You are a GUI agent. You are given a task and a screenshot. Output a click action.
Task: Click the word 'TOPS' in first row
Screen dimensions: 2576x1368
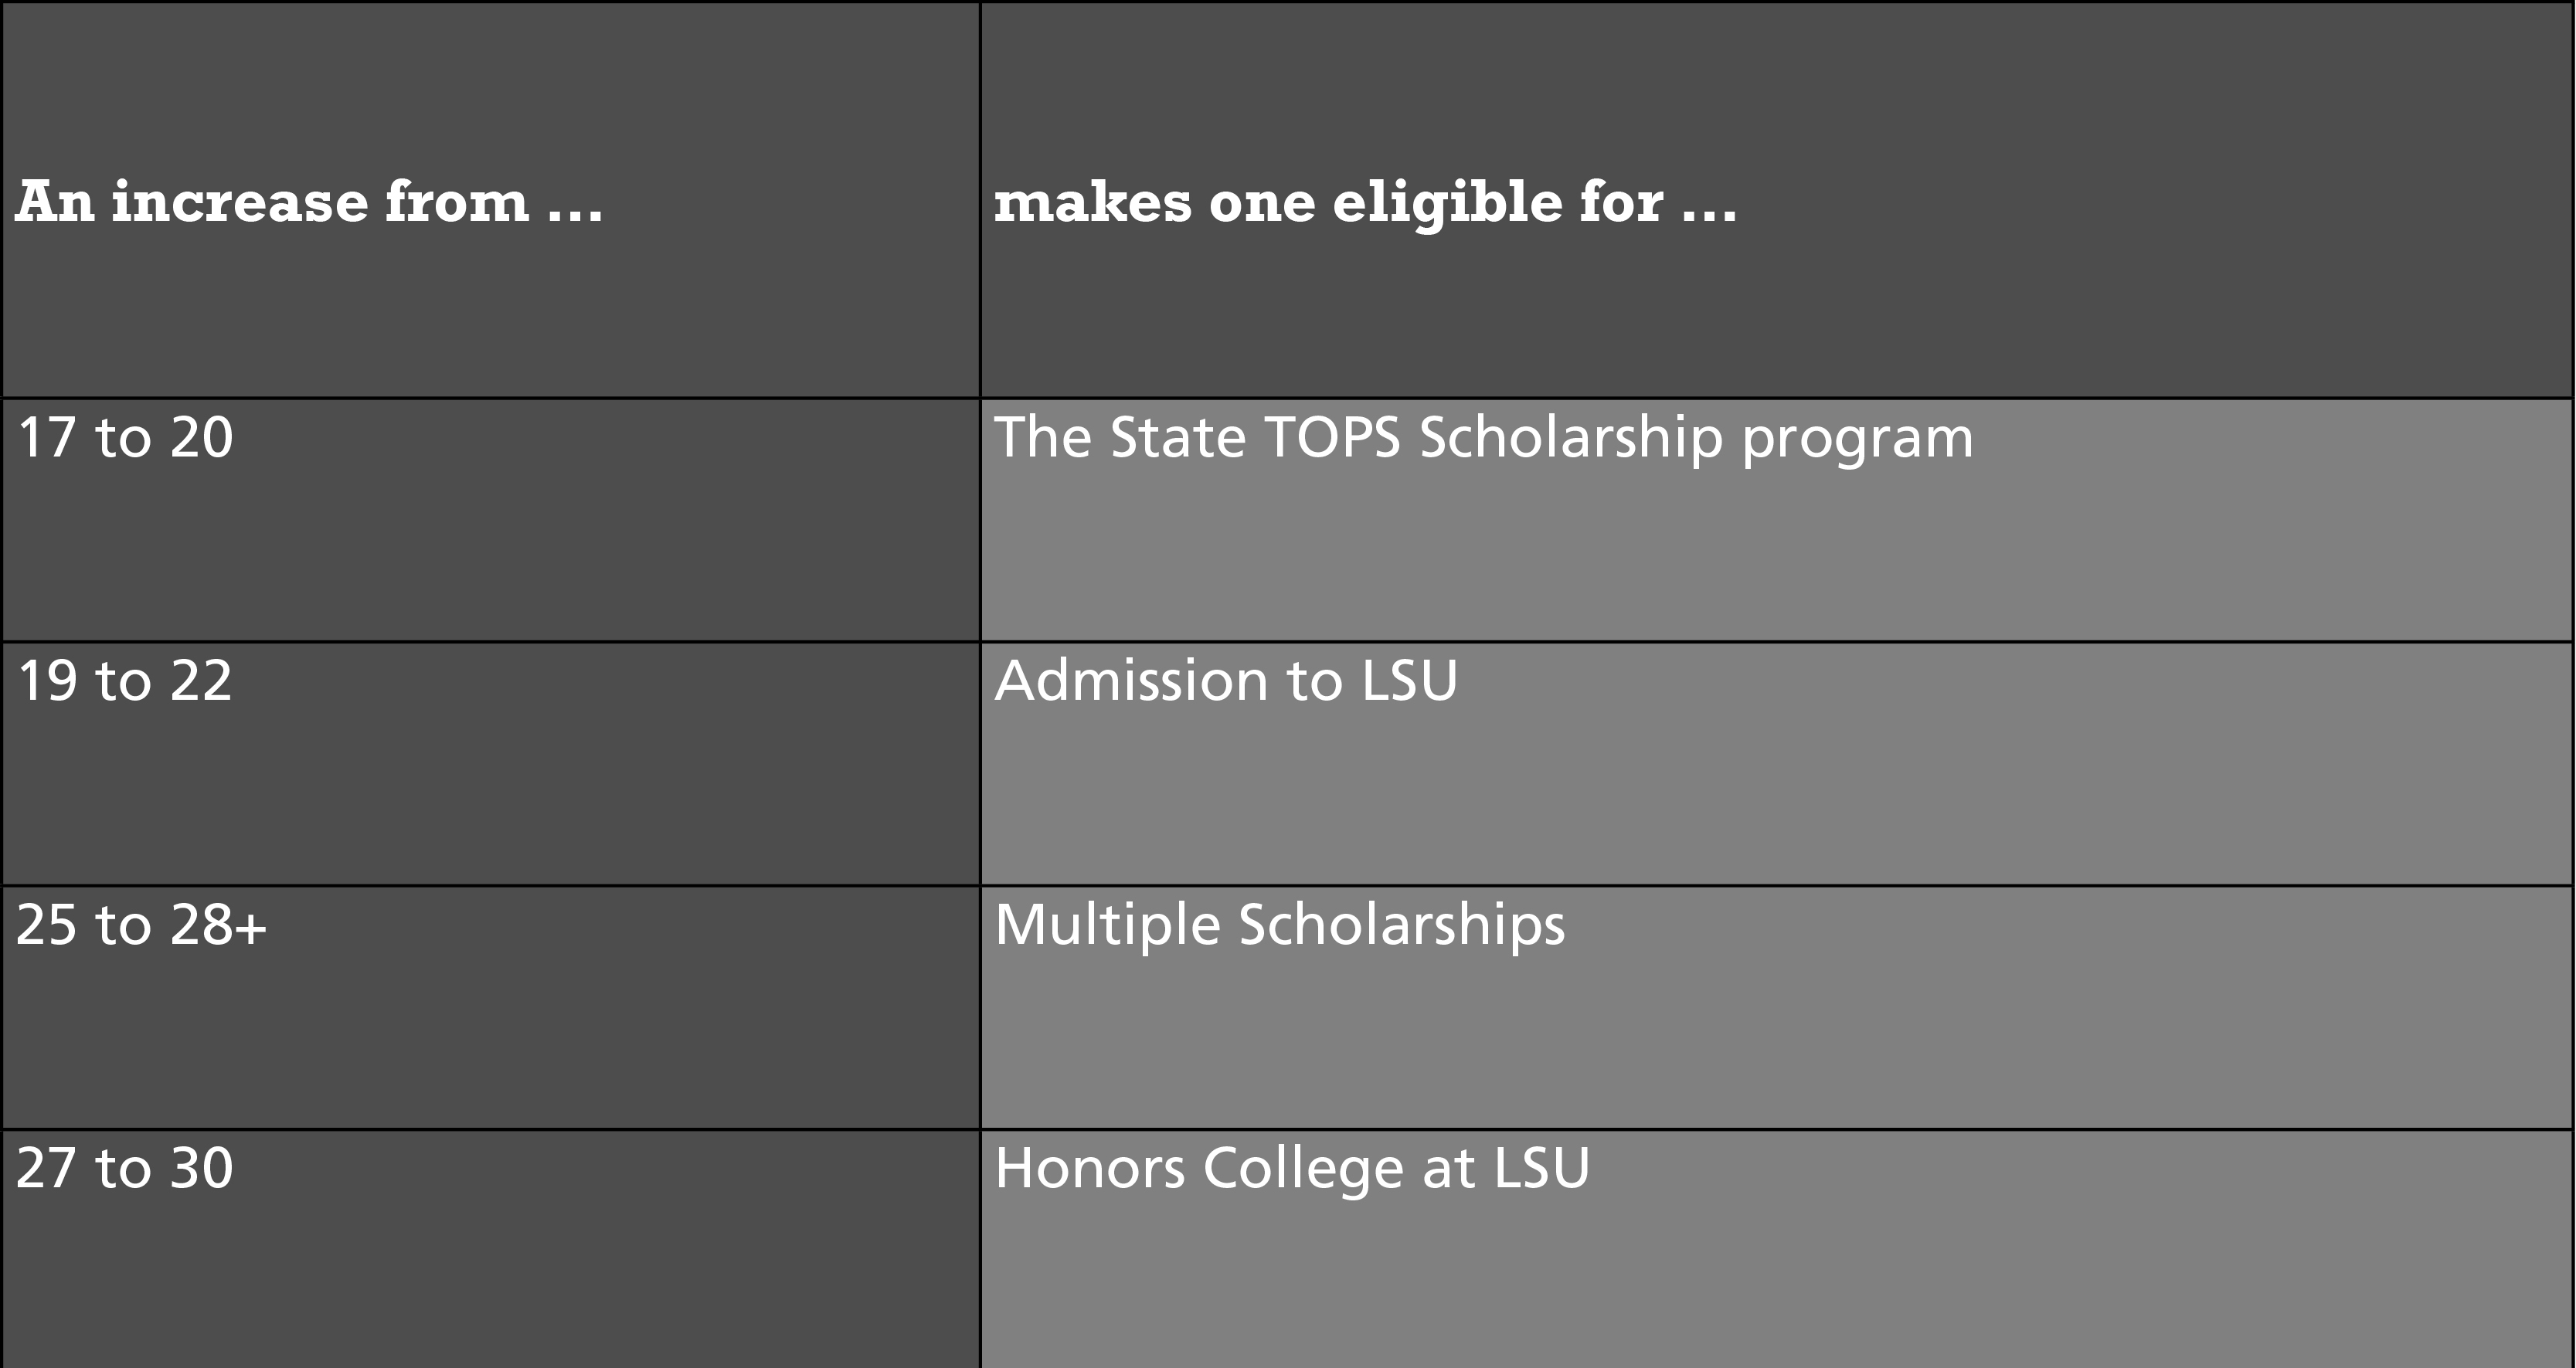pyautogui.click(x=1333, y=438)
